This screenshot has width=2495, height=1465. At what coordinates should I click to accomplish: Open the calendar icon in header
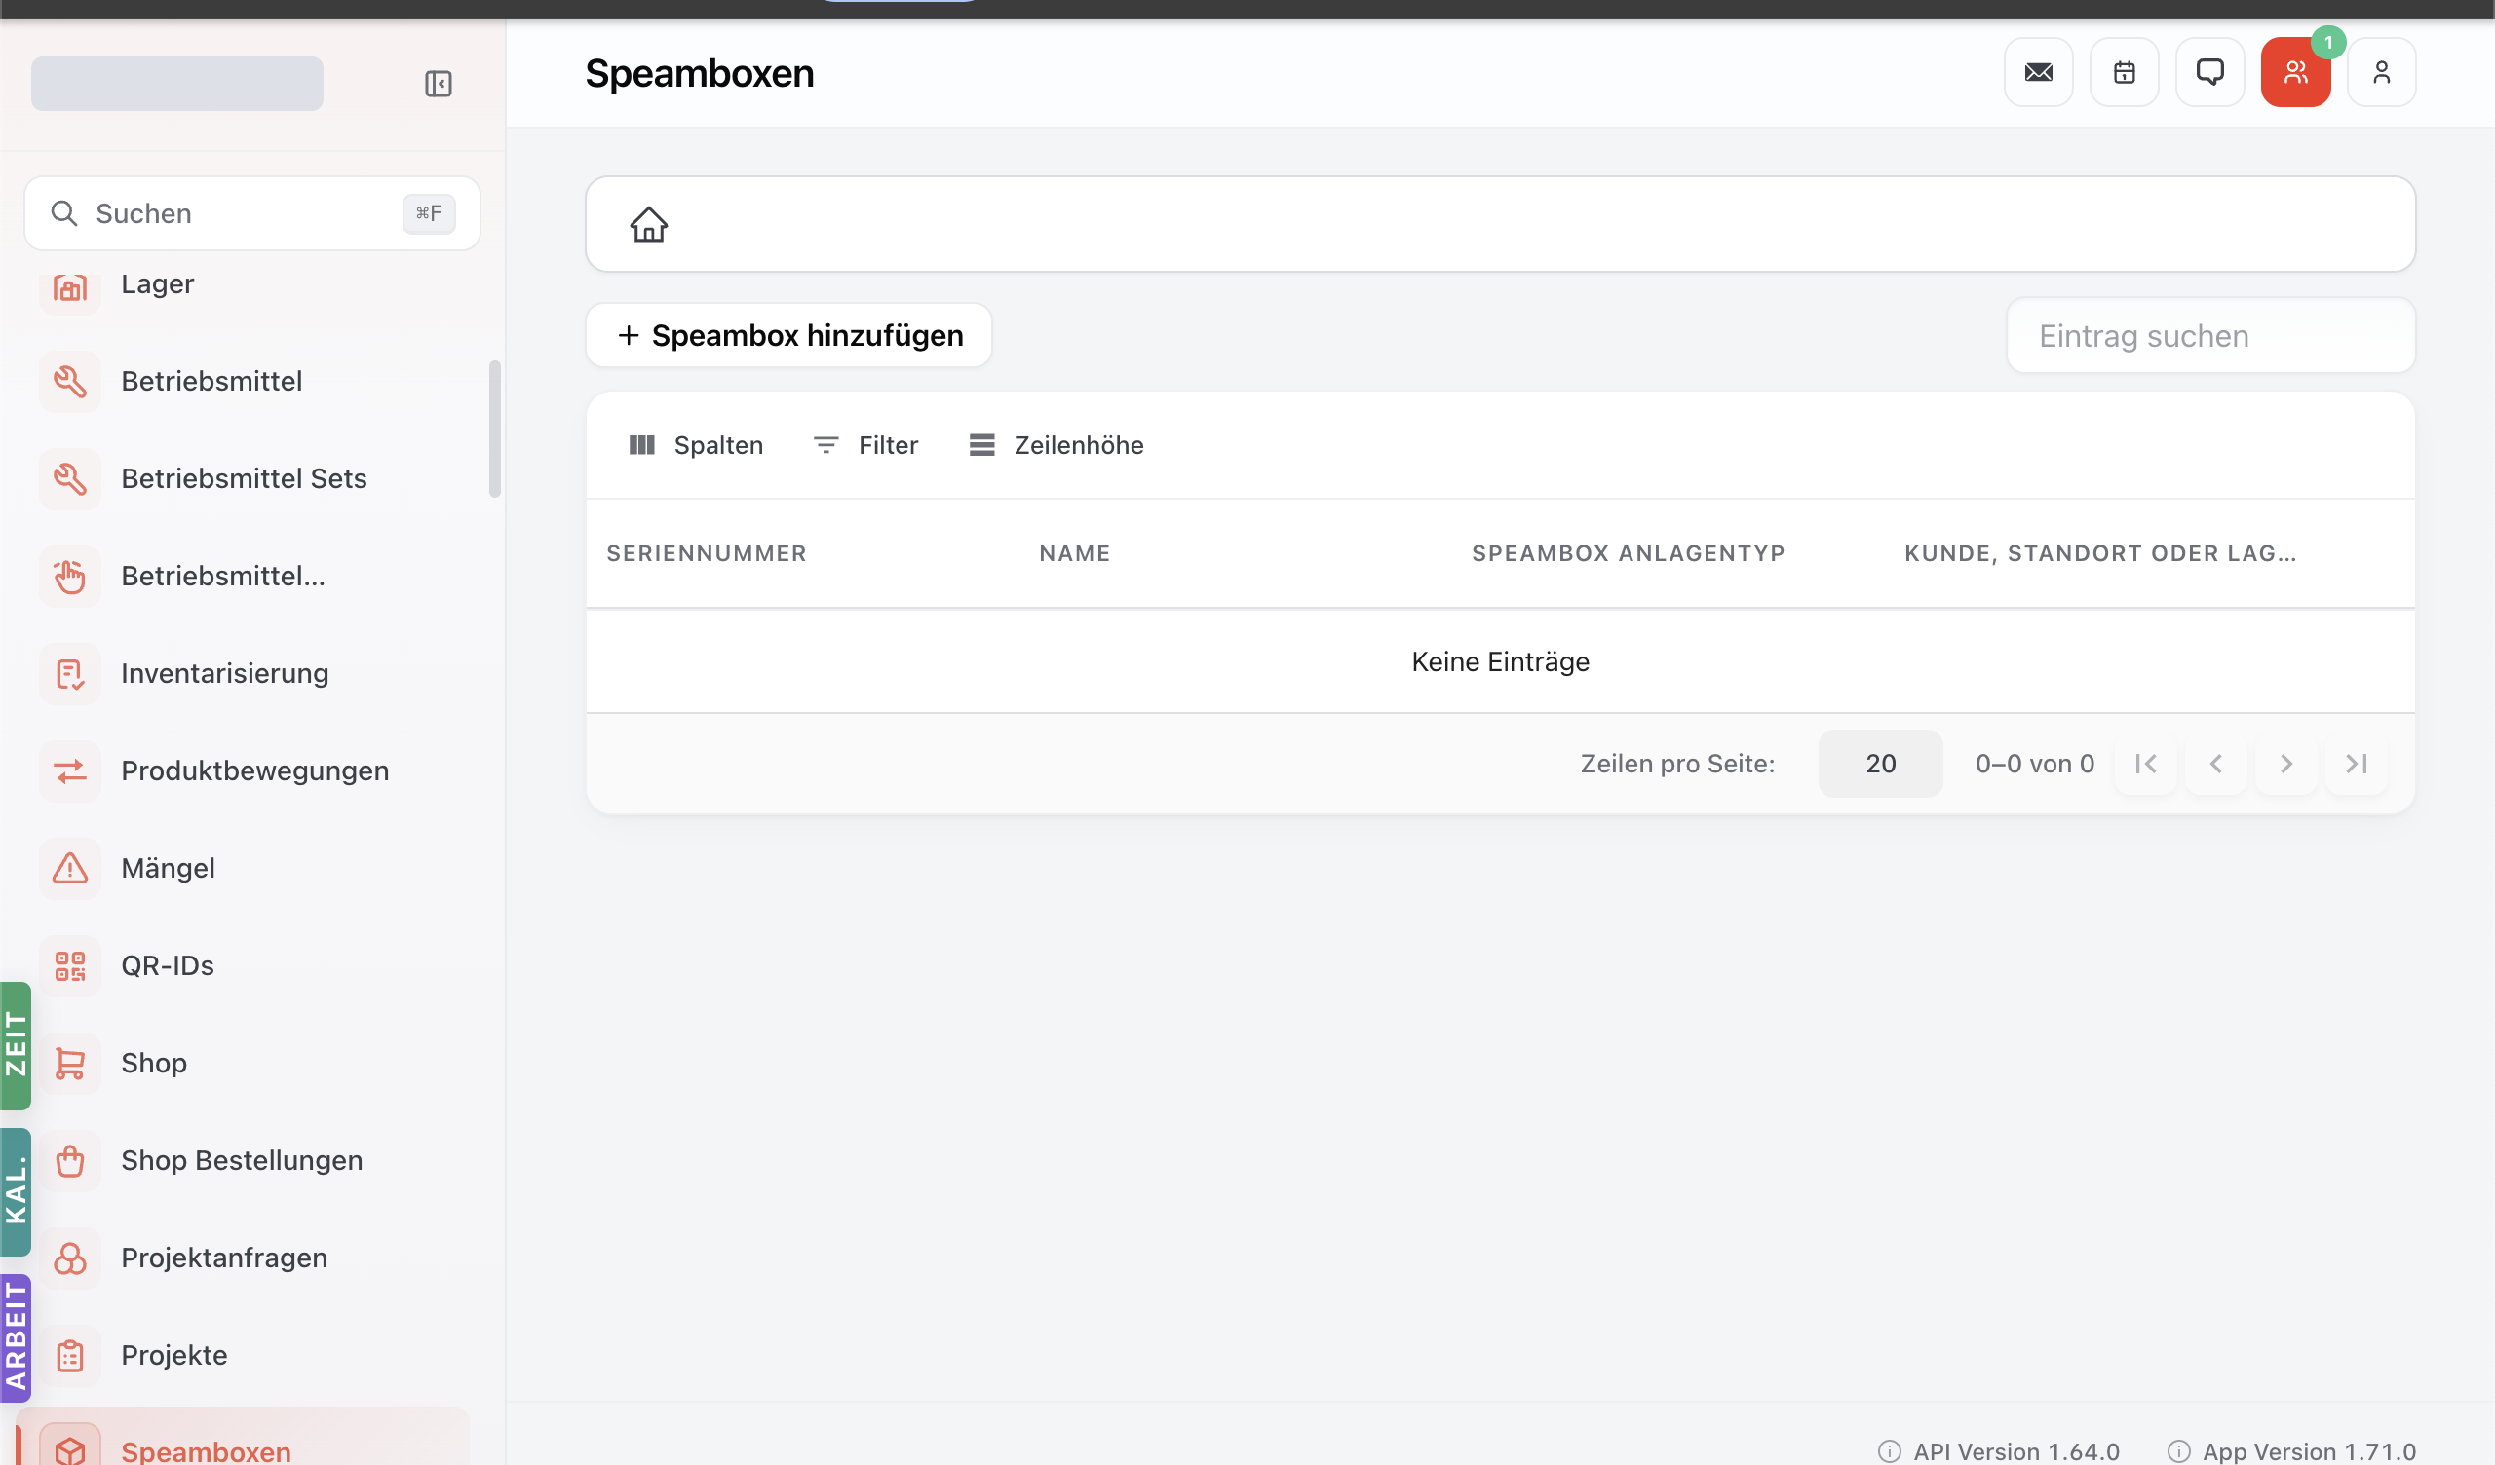click(x=2124, y=72)
